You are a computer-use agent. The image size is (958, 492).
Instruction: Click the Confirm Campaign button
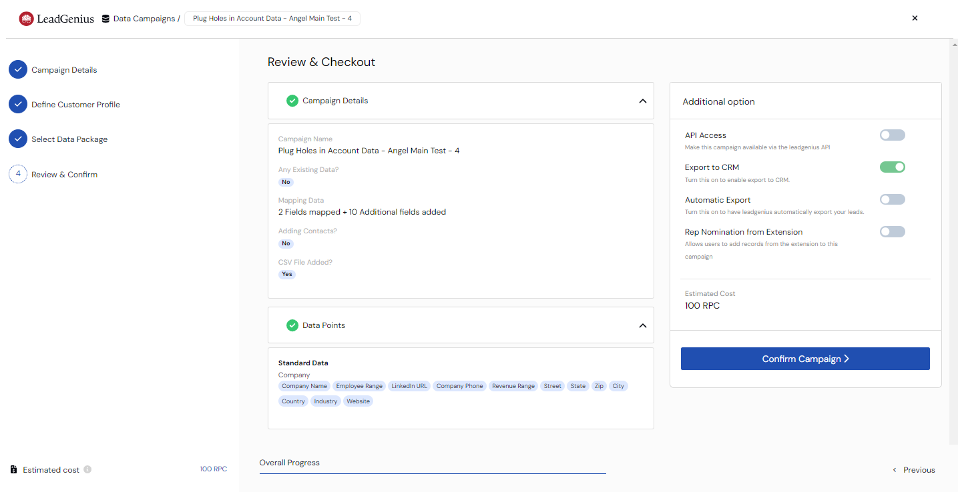[805, 359]
